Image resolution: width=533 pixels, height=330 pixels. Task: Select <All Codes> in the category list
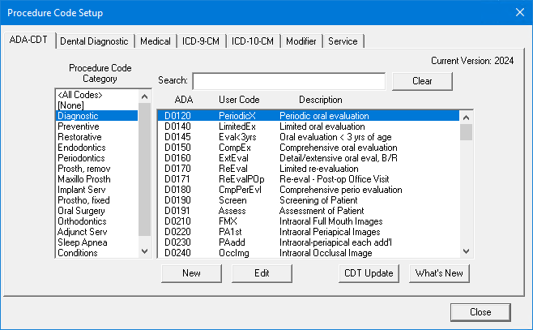(x=81, y=95)
